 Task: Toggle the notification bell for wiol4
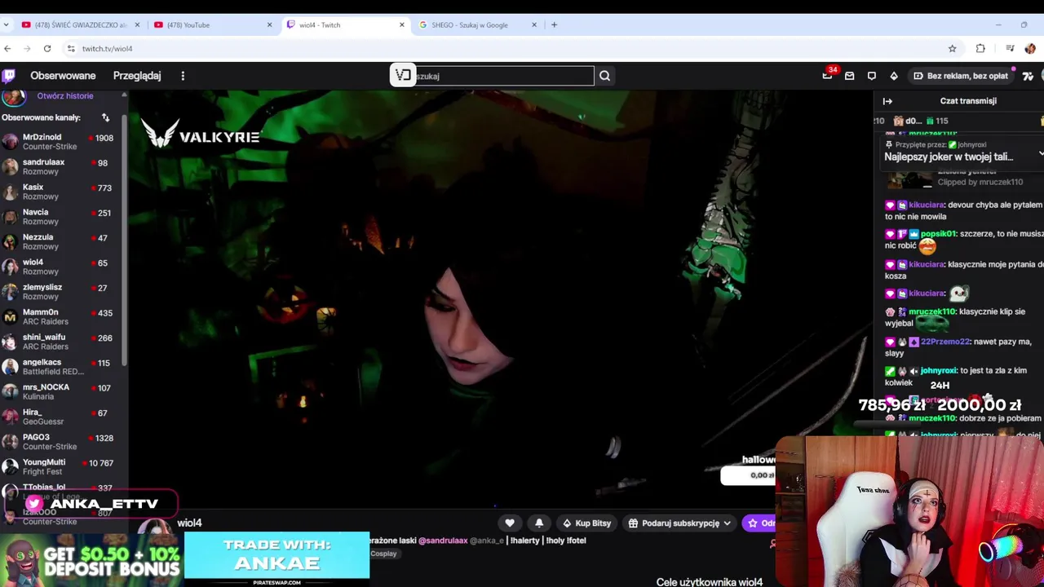click(539, 523)
